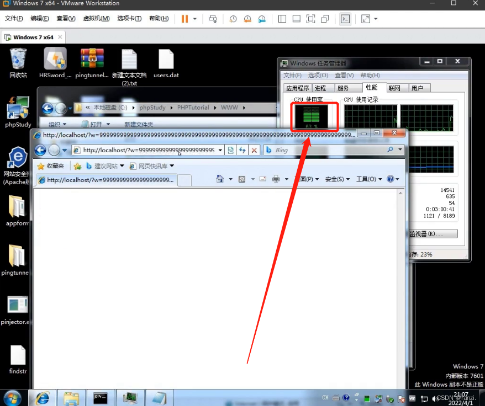Expand the print options dropdown arrow
This screenshot has height=406, width=485.
pos(287,179)
